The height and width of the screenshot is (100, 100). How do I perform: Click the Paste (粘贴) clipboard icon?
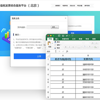(x=49, y=43)
